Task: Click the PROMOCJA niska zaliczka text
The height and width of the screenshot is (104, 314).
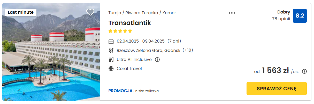Action: pyautogui.click(x=134, y=91)
